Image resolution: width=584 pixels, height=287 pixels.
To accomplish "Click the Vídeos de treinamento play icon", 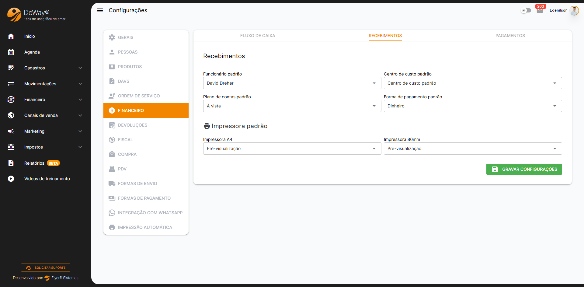I will click(11, 179).
